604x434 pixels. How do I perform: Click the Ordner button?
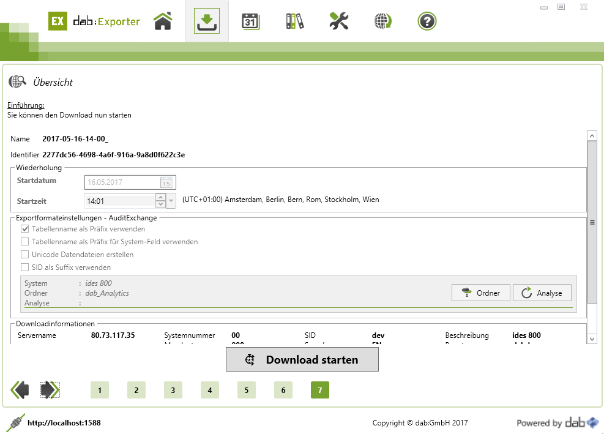481,293
